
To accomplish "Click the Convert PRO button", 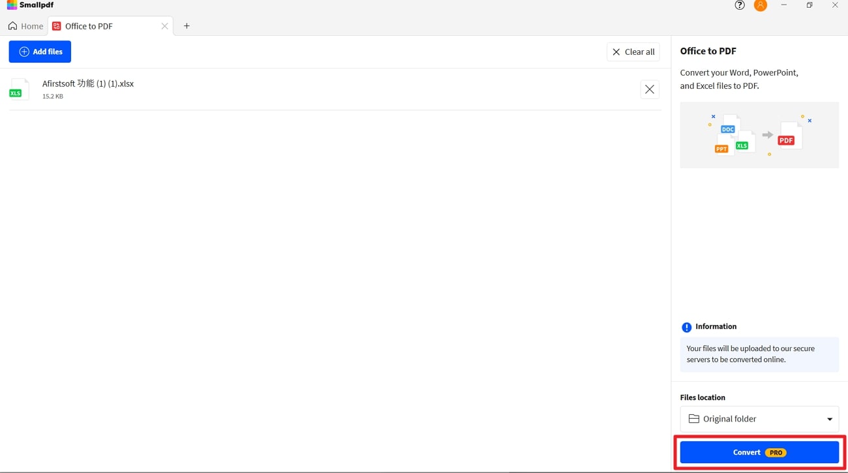I will point(759,452).
